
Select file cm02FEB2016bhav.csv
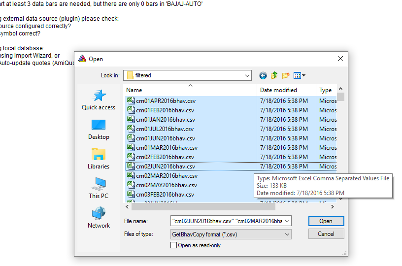(x=165, y=157)
